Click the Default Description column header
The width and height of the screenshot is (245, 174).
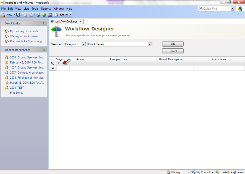(170, 59)
